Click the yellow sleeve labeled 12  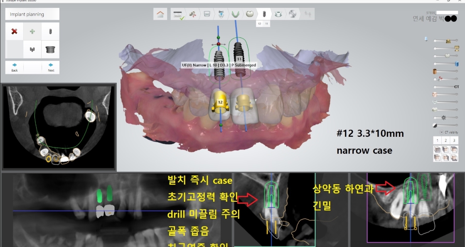click(220, 103)
